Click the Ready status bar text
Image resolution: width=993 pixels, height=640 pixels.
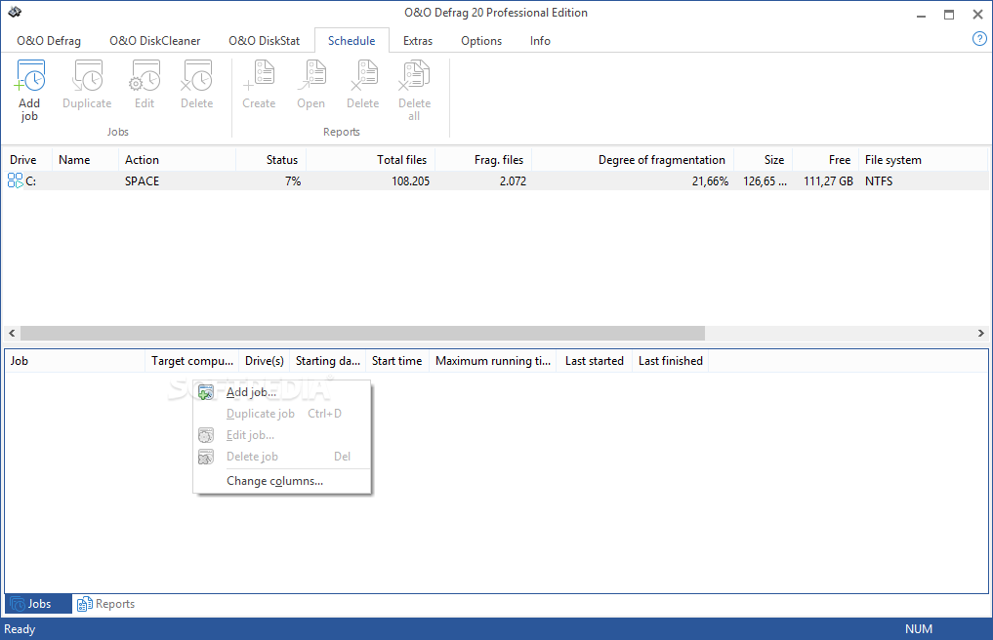pos(20,629)
